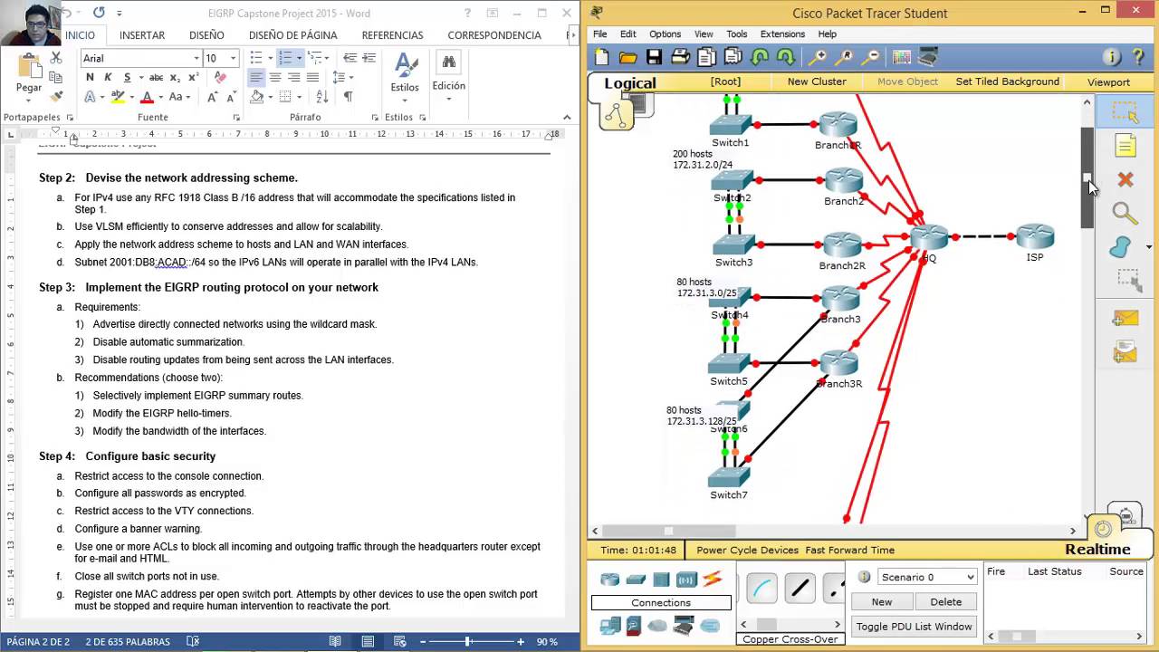Toggle left text alignment in Word
Screen dimensions: 1159x652
[x=256, y=78]
